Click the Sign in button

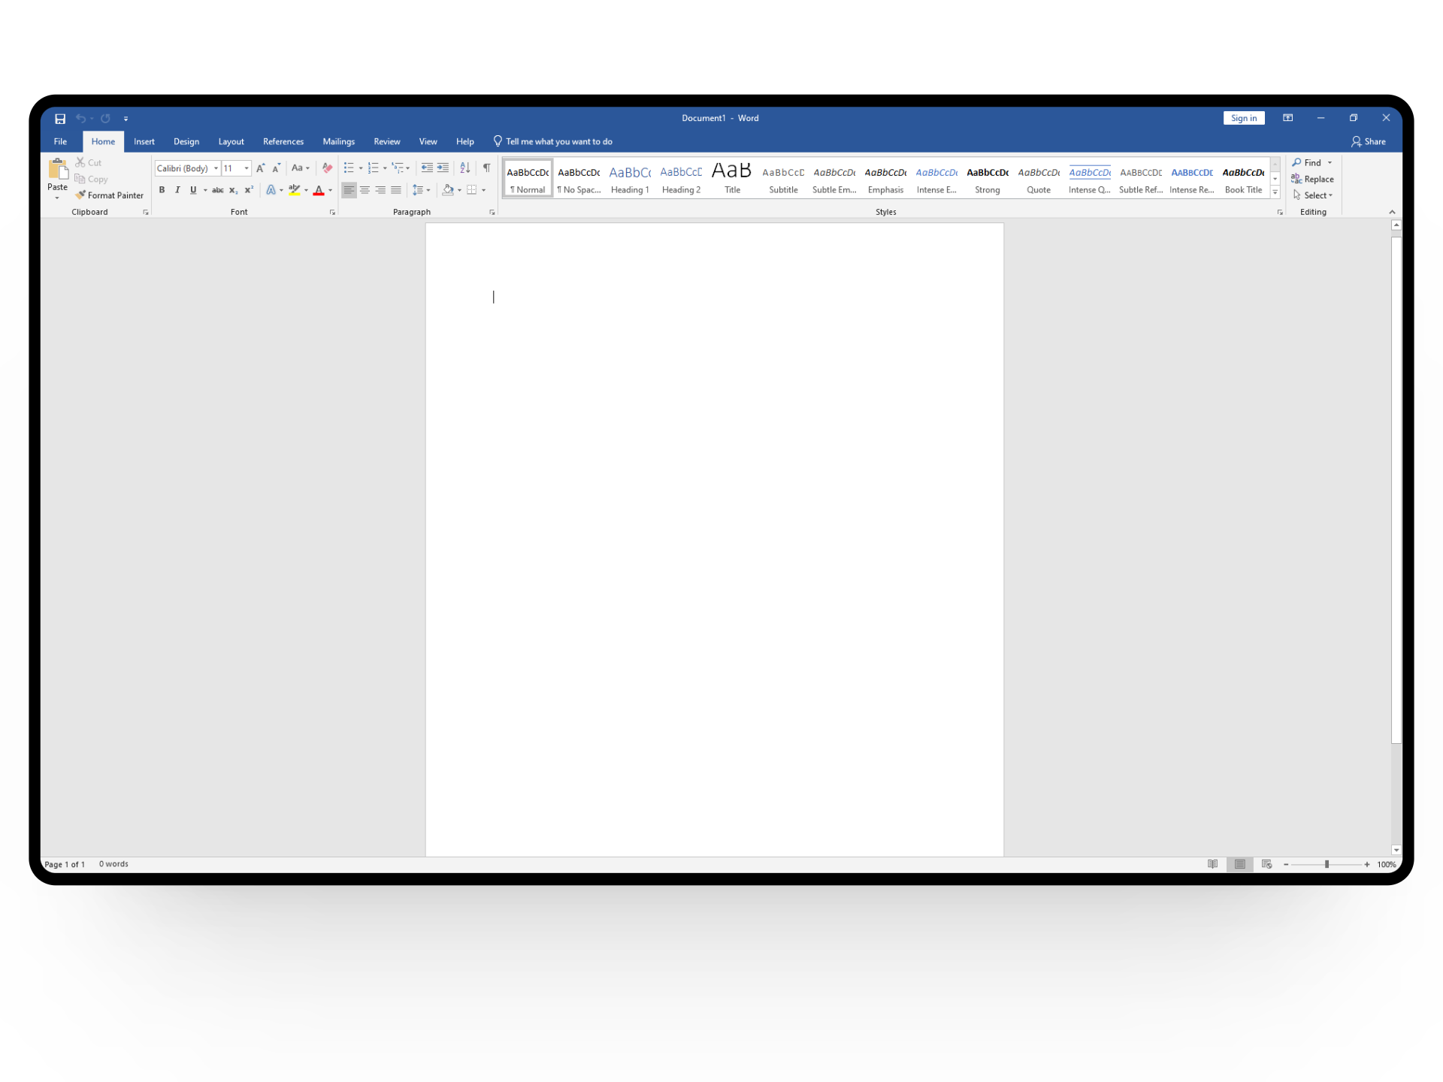[1243, 118]
